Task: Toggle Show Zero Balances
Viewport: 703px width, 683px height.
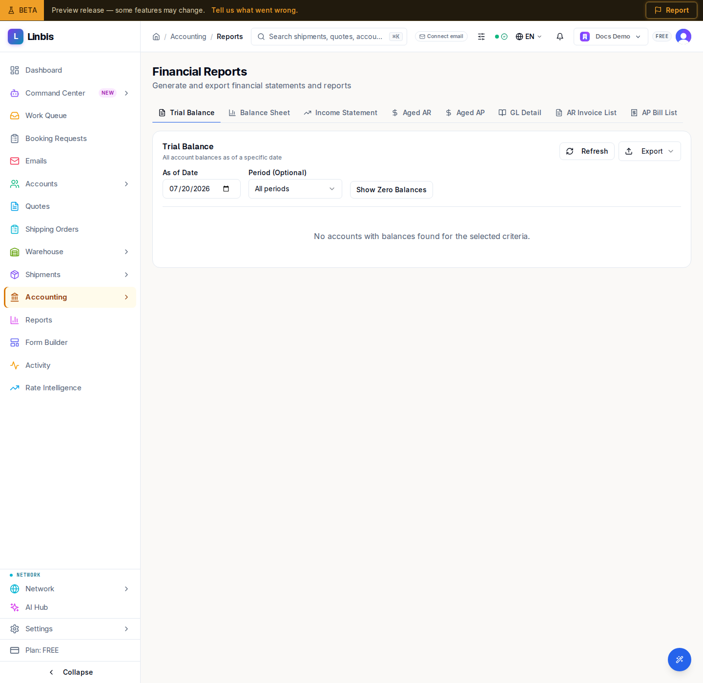Action: pyautogui.click(x=392, y=190)
